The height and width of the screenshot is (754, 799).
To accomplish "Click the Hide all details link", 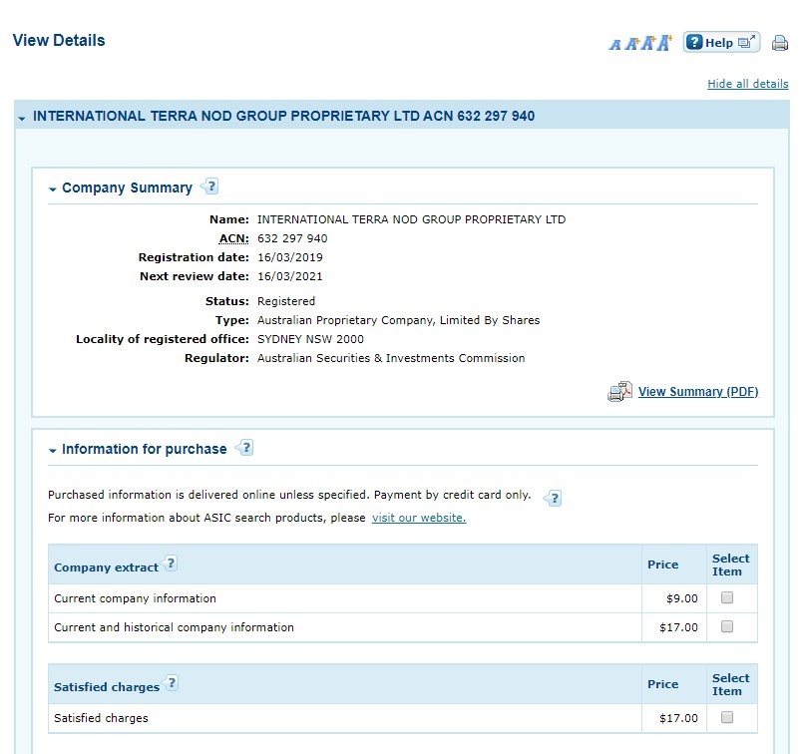I will tap(747, 84).
